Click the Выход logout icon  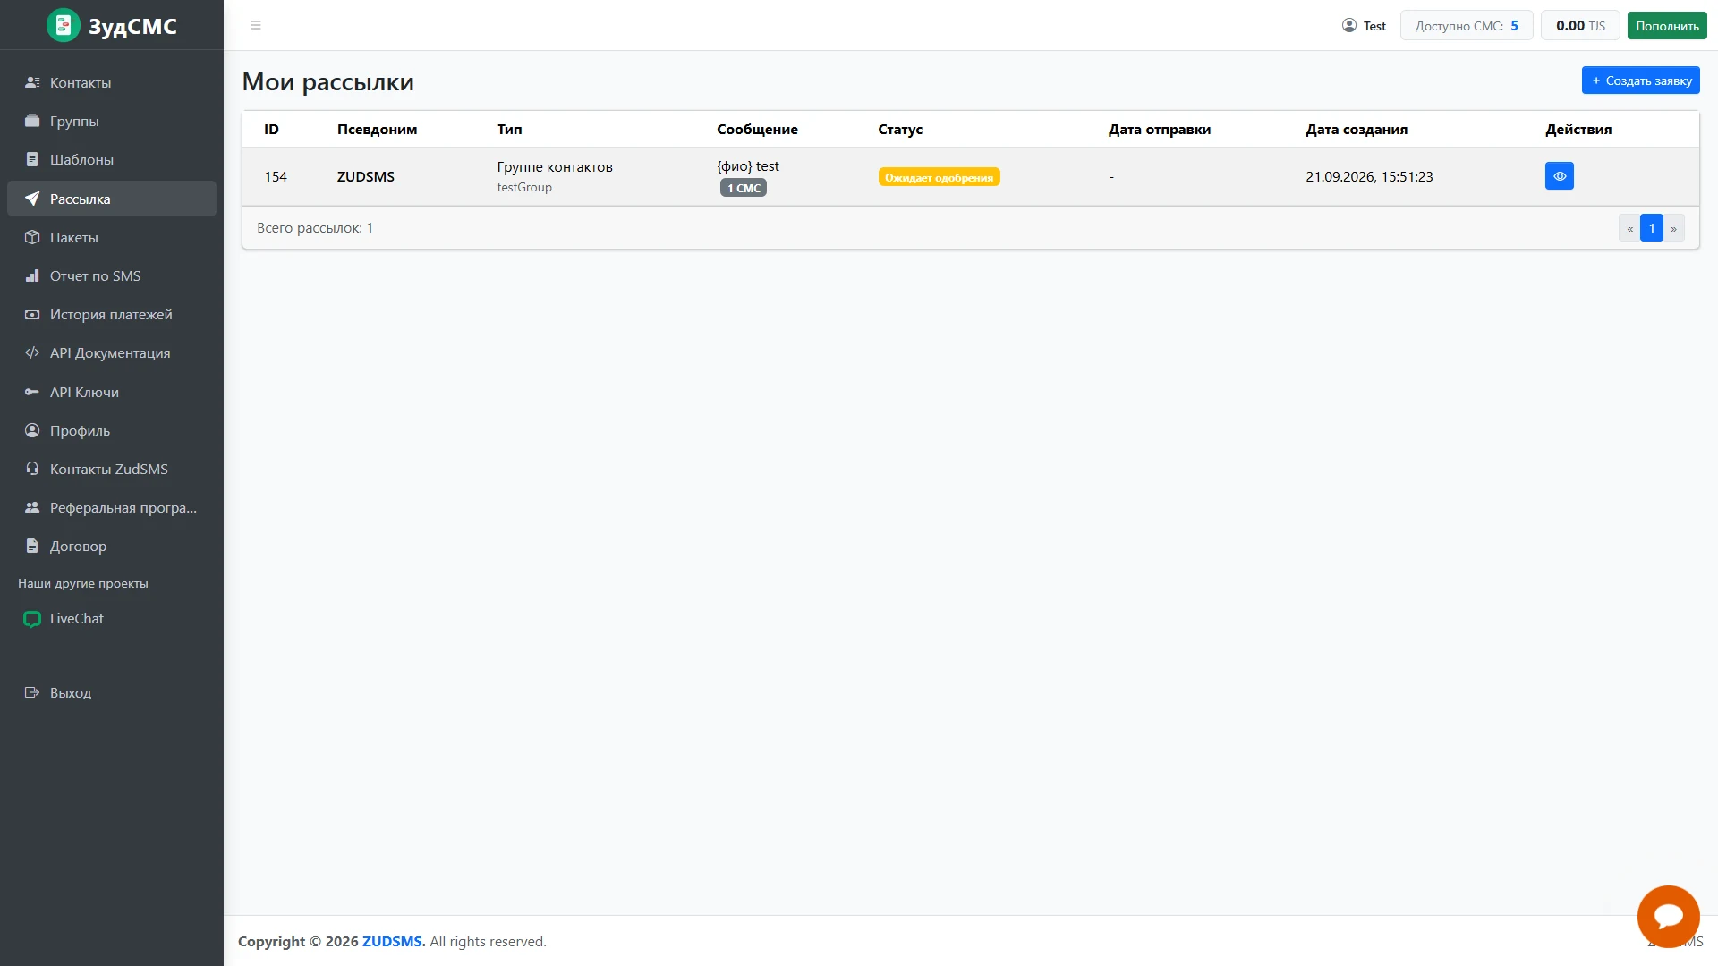[x=32, y=692]
